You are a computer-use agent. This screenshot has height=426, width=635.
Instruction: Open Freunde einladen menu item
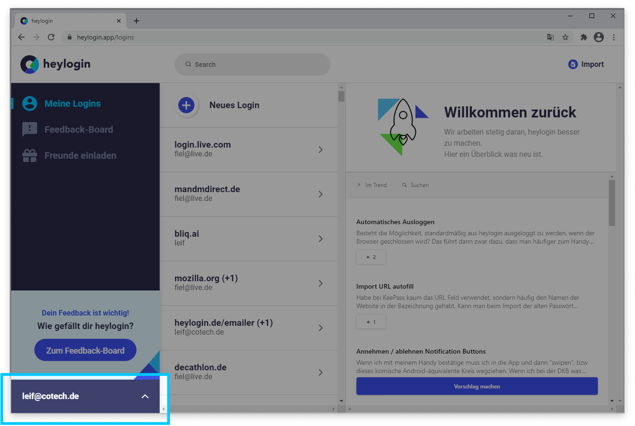pos(80,155)
